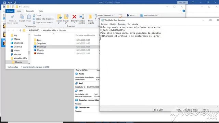The width and height of the screenshot is (219, 123).
Task: Select the Ubuntu (2) file
Action: click(42, 47)
